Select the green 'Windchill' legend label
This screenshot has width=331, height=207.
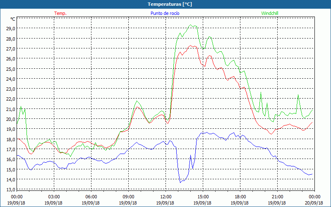click(x=270, y=13)
